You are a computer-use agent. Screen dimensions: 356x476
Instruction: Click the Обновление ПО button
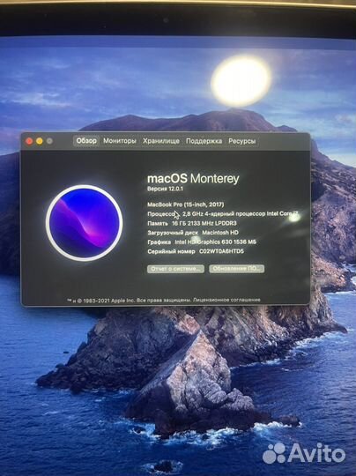pos(236,269)
